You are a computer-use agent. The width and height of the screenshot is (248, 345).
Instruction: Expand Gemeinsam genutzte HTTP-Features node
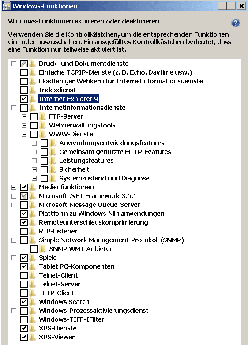tap(34, 152)
